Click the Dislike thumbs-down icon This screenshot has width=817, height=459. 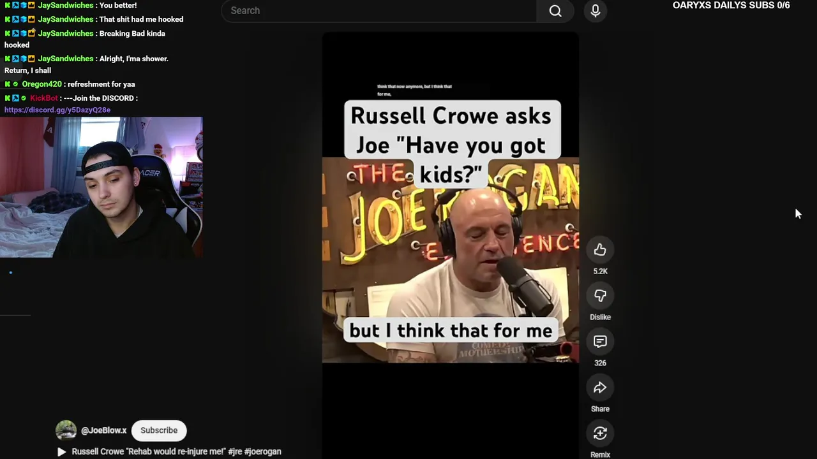pyautogui.click(x=600, y=296)
